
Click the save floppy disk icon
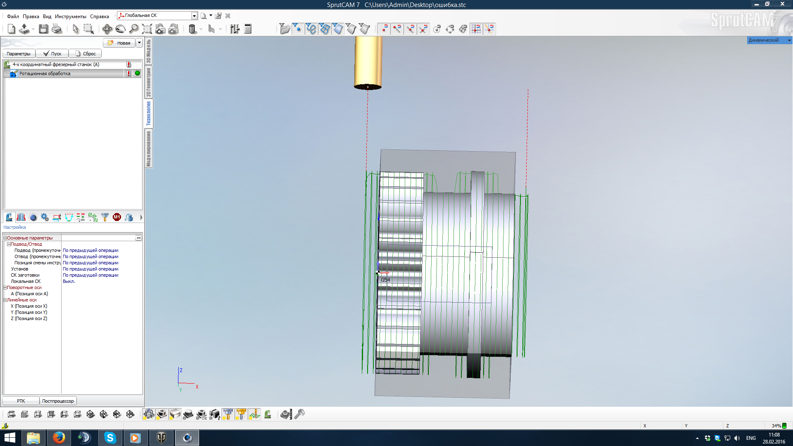tap(43, 29)
